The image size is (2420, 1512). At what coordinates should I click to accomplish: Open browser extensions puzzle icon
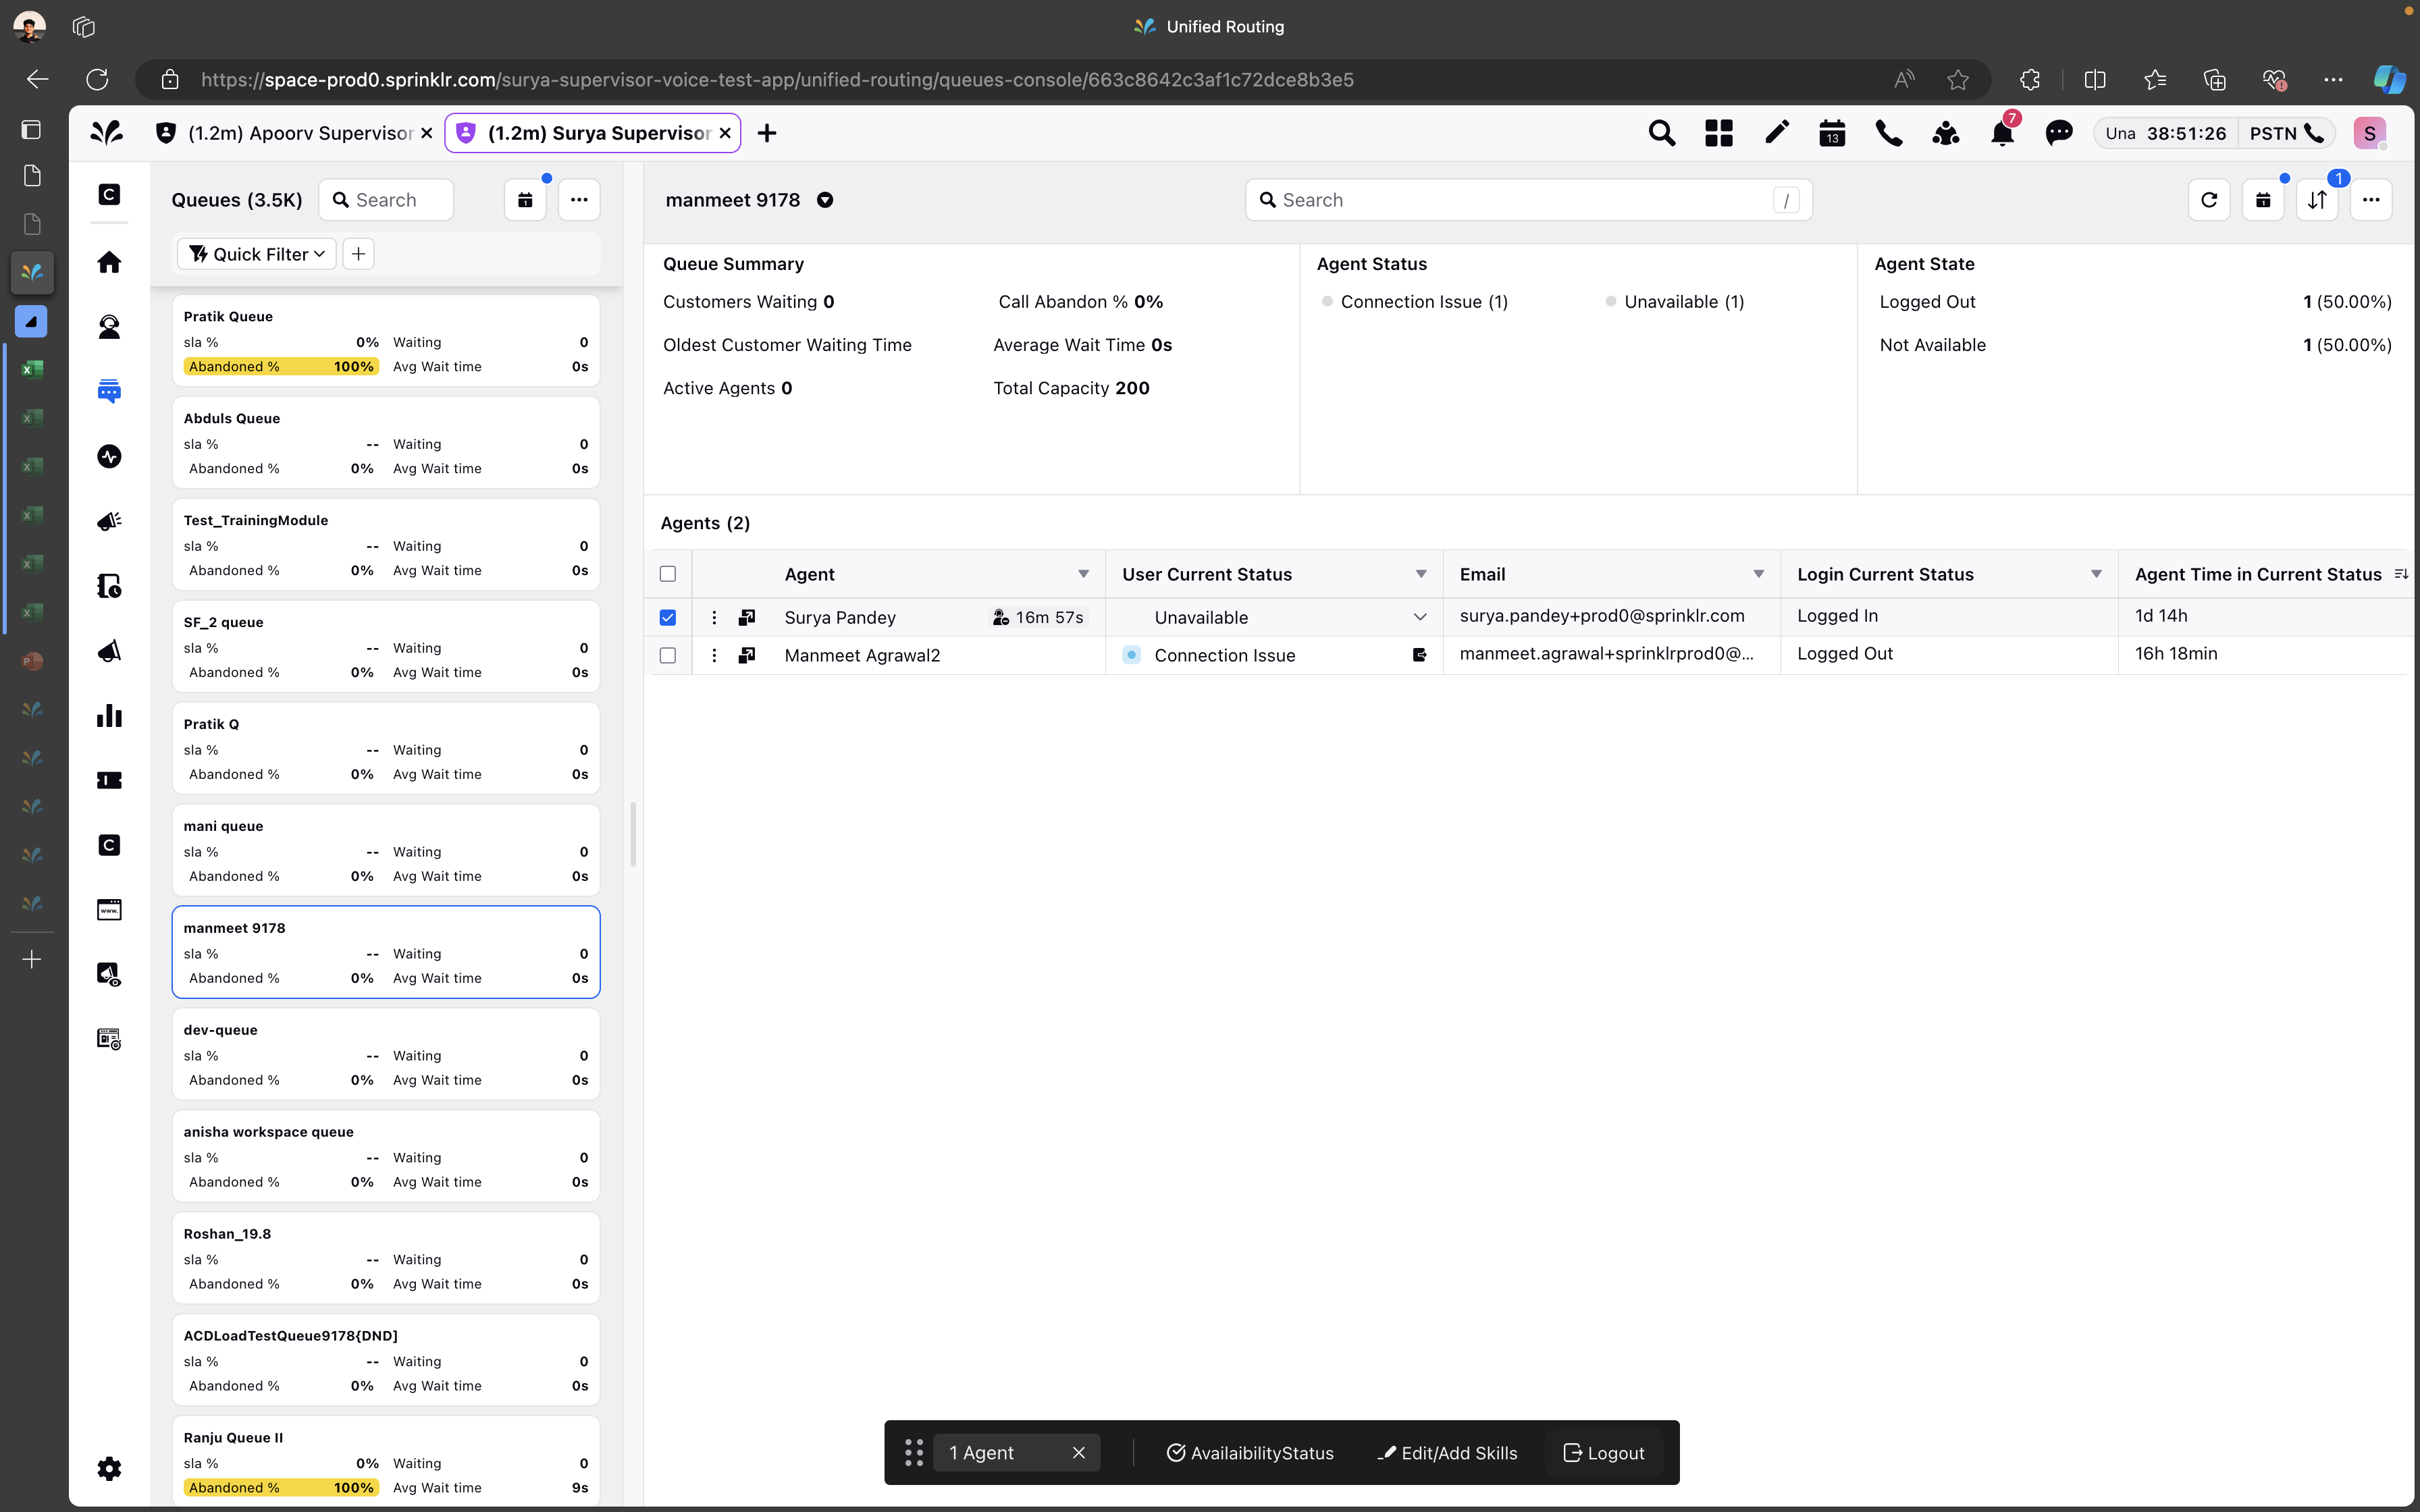(2030, 79)
